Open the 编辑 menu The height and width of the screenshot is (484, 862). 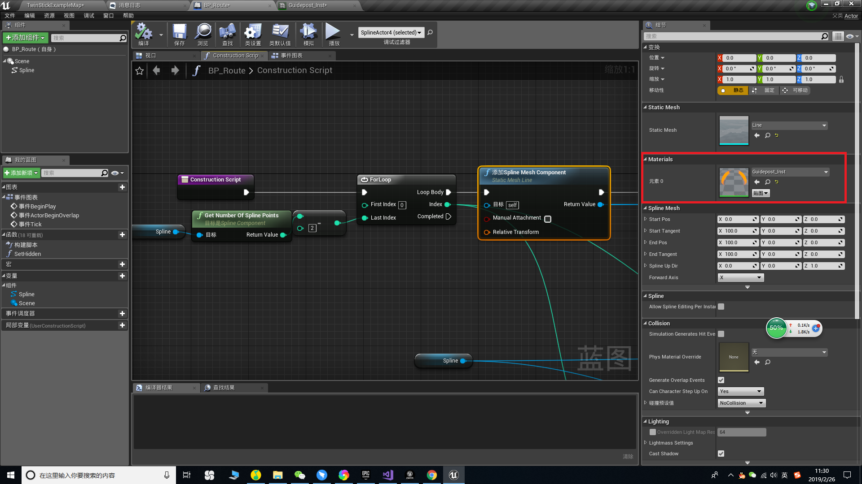point(29,15)
